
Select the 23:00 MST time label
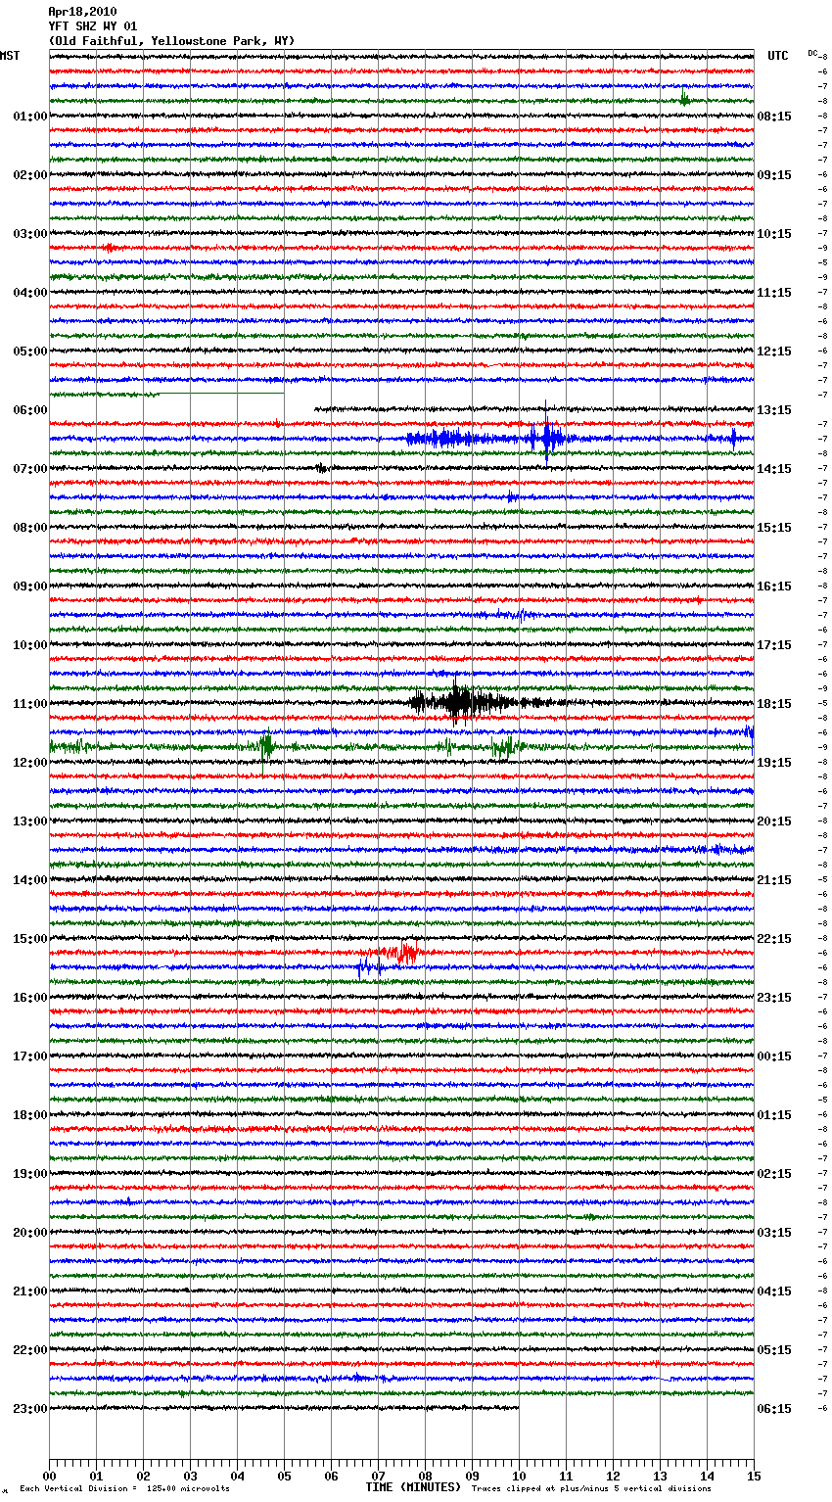[29, 1409]
